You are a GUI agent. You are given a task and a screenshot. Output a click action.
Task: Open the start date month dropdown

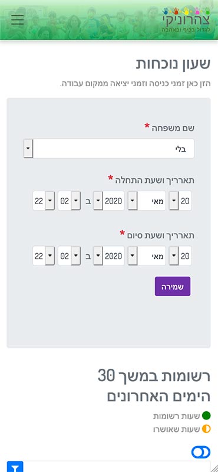[147, 201]
